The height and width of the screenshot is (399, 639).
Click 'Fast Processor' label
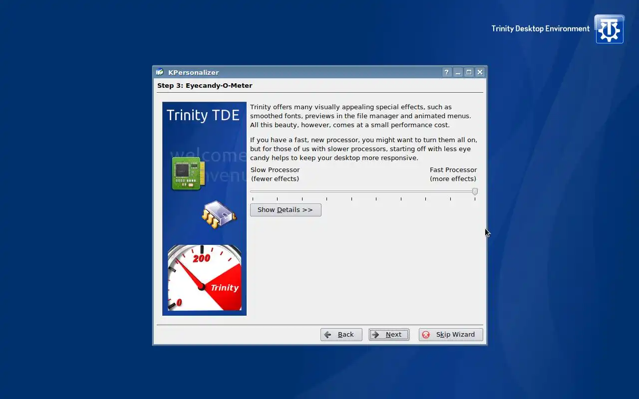click(453, 170)
